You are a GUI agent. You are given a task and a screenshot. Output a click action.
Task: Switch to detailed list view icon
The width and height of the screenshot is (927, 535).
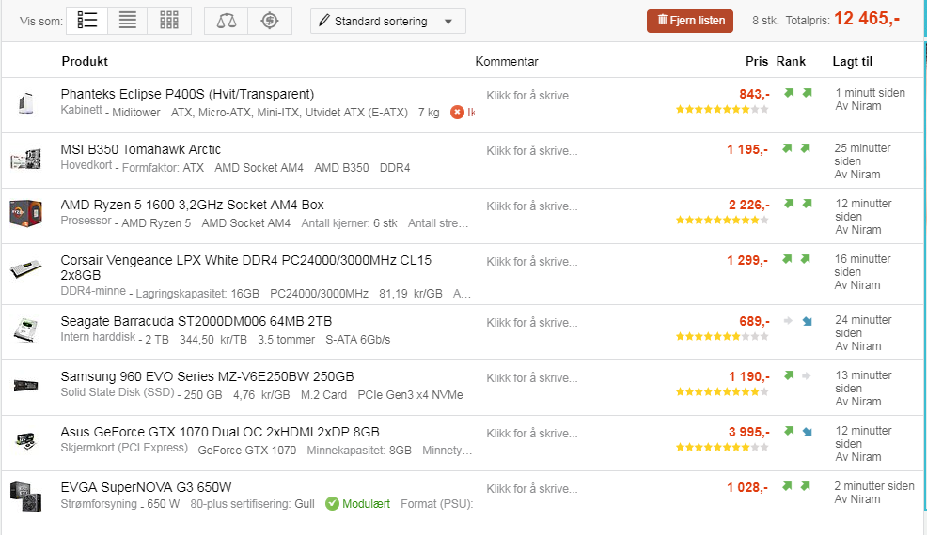86,21
